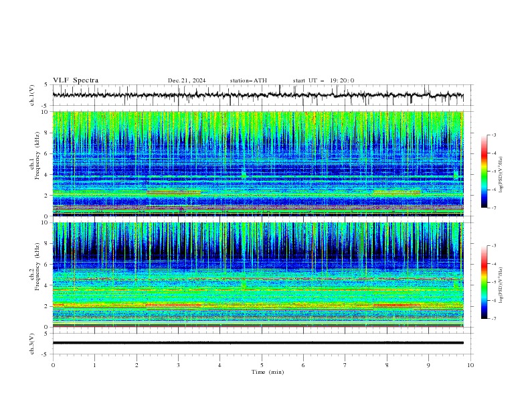Click the "ch.3(V)" waveform axis label
This screenshot has height=410, width=530.
(32, 344)
